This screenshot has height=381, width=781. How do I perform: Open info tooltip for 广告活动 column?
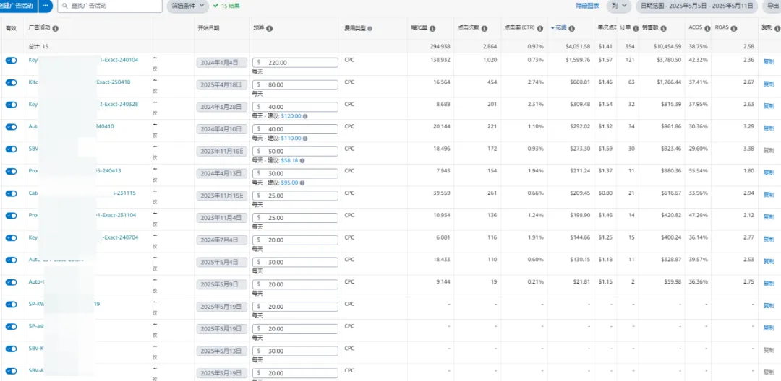tap(55, 29)
